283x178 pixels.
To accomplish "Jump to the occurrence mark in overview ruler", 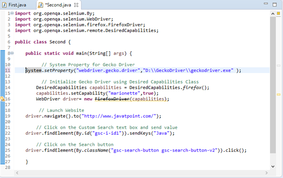I will [x=278, y=65].
